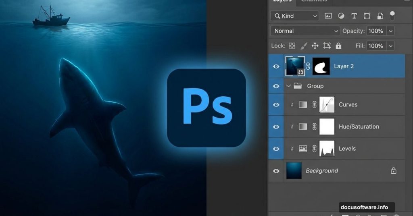Select the Curves layer mask thumbnail

coord(327,105)
